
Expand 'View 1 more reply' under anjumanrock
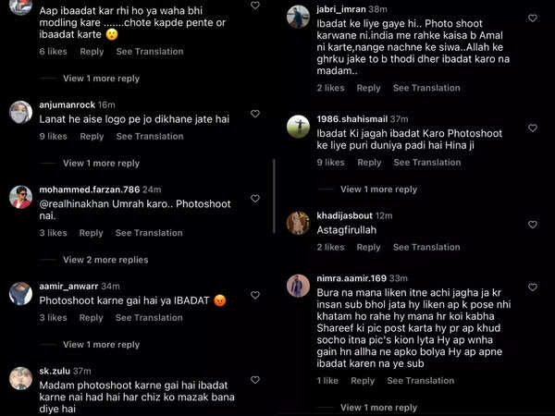point(101,164)
